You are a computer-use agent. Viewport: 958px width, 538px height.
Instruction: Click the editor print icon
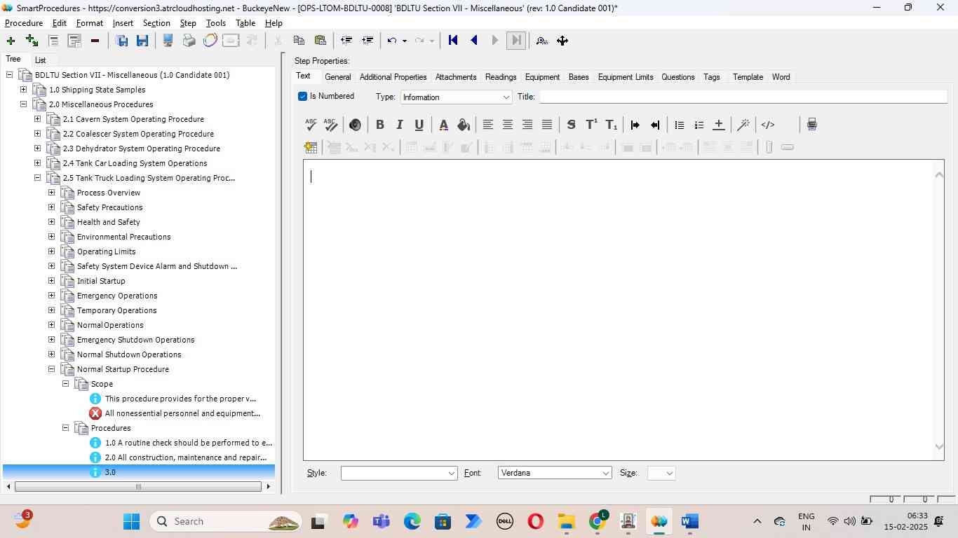[812, 125]
